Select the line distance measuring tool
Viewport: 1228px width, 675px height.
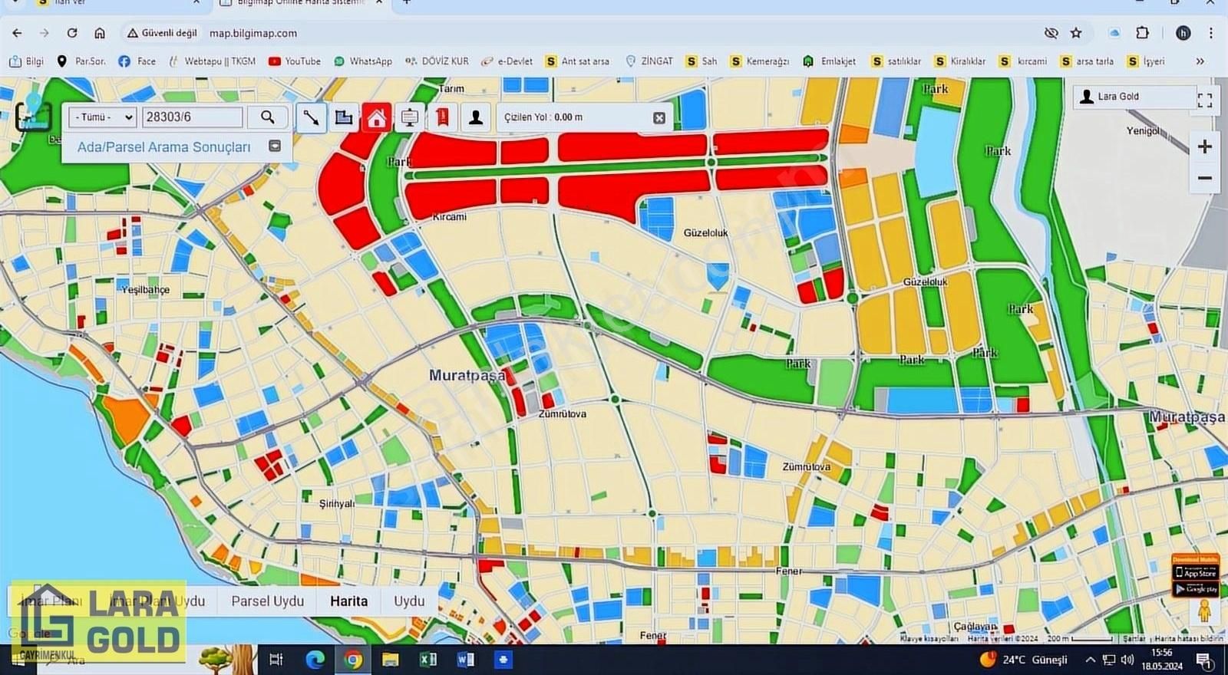coord(311,117)
